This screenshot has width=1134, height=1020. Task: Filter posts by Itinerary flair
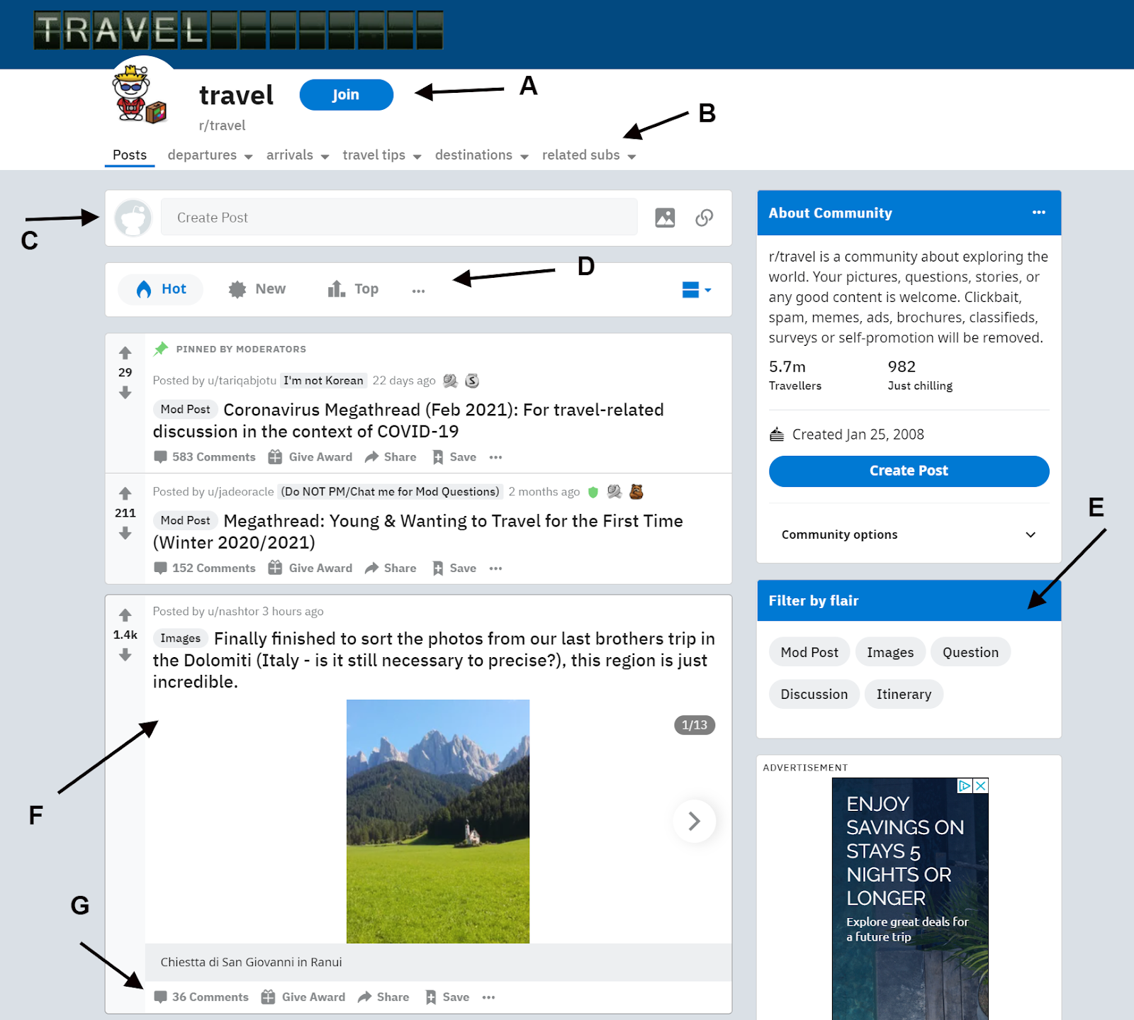(904, 694)
